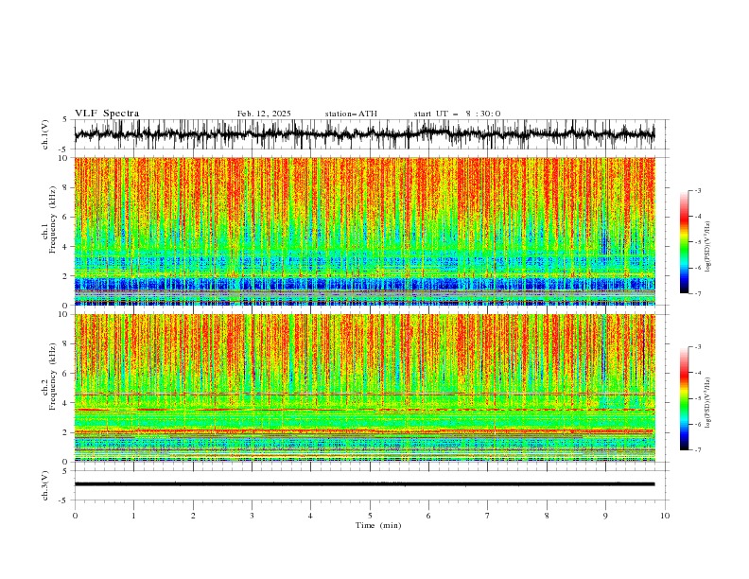749x579 pixels.
Task: Click the ch.1 color bar 'log(PSD)(V²/Hz)' label
Action: [708, 247]
